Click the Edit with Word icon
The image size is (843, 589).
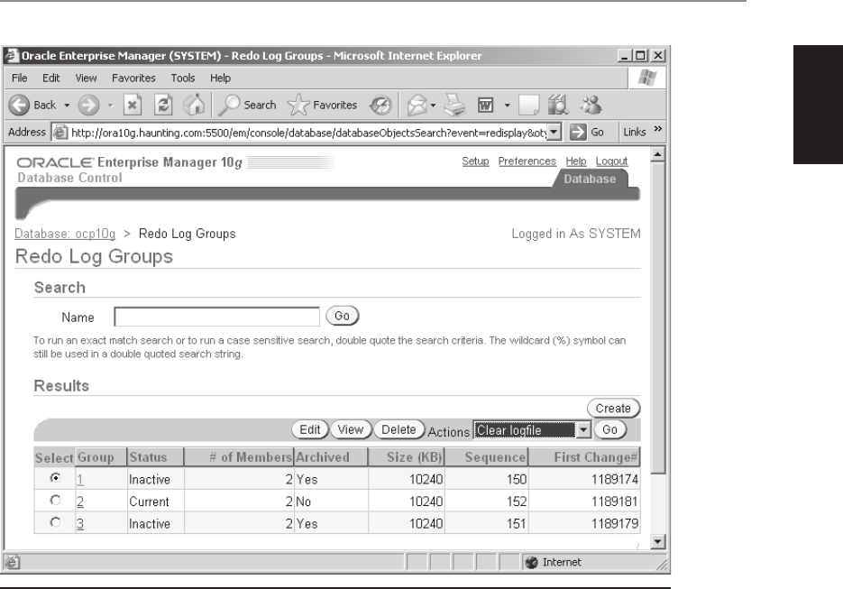coord(485,105)
